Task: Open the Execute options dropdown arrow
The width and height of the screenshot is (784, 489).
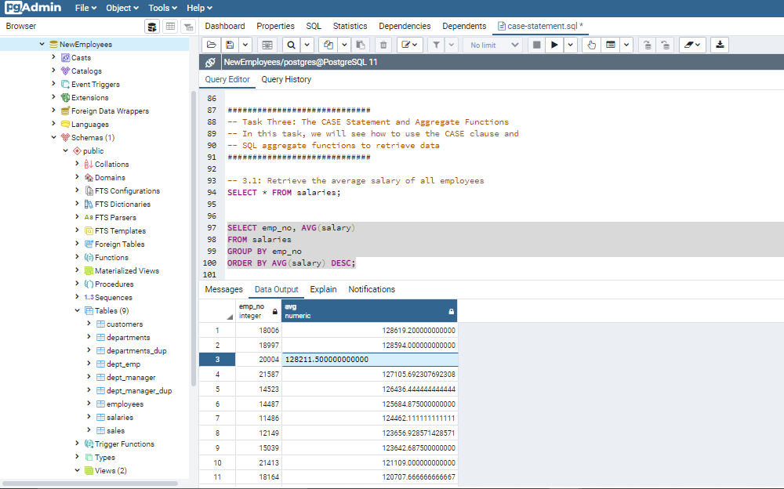Action: point(571,45)
